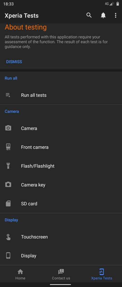Open notifications via the bell icon

coord(103,15)
